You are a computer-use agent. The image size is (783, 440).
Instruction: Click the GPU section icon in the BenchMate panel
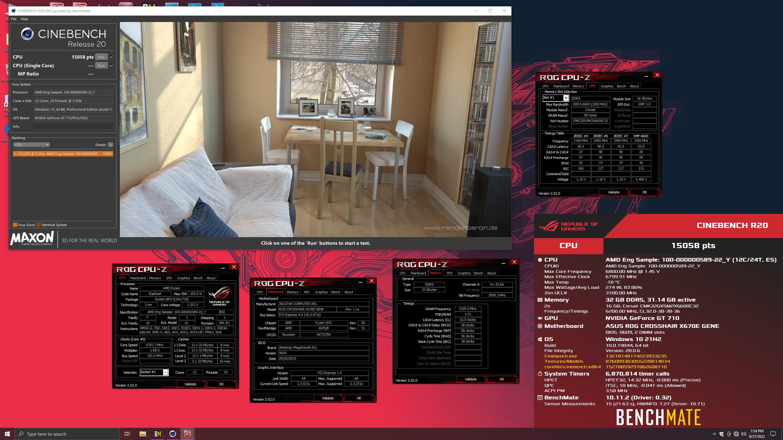(540, 318)
